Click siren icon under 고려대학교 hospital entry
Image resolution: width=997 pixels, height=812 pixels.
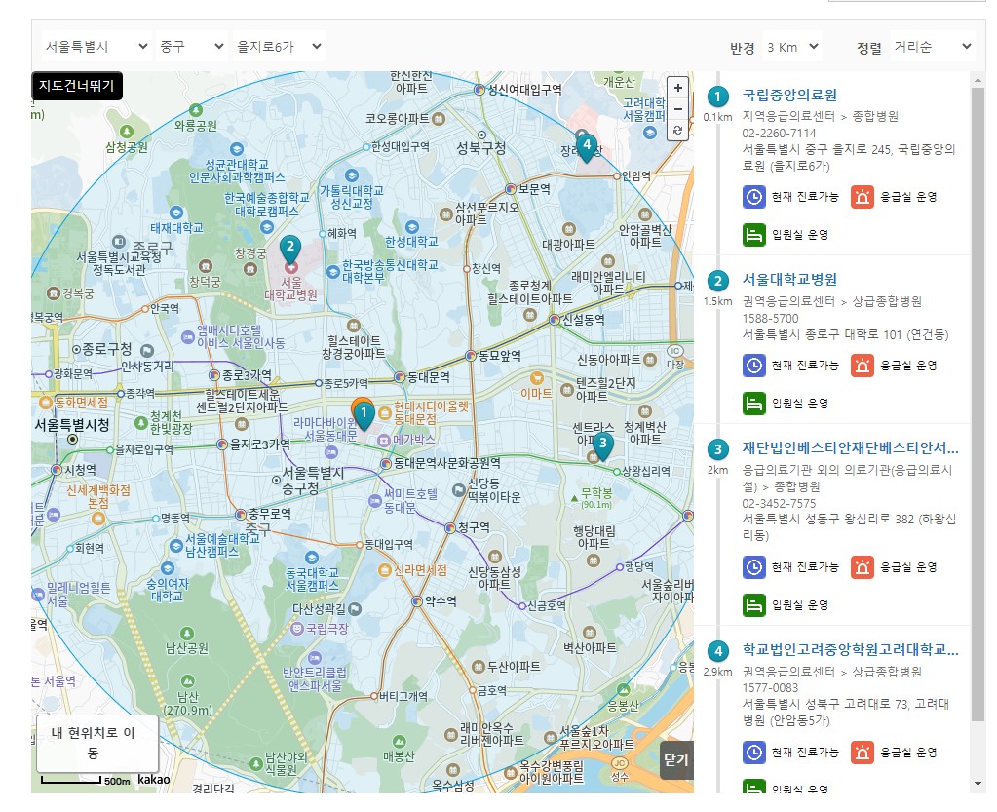[x=863, y=753]
